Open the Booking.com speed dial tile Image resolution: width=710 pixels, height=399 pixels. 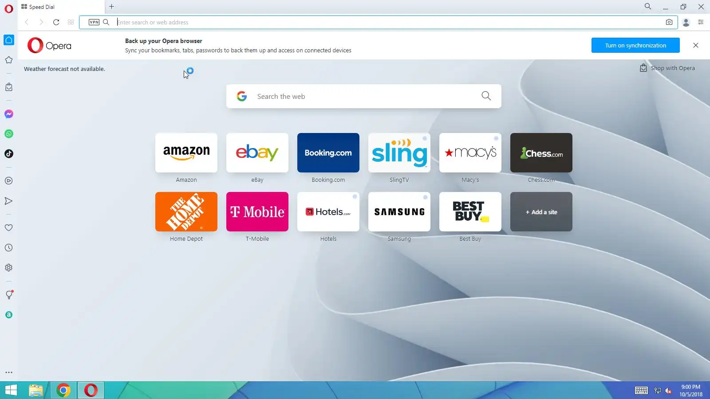[328, 153]
